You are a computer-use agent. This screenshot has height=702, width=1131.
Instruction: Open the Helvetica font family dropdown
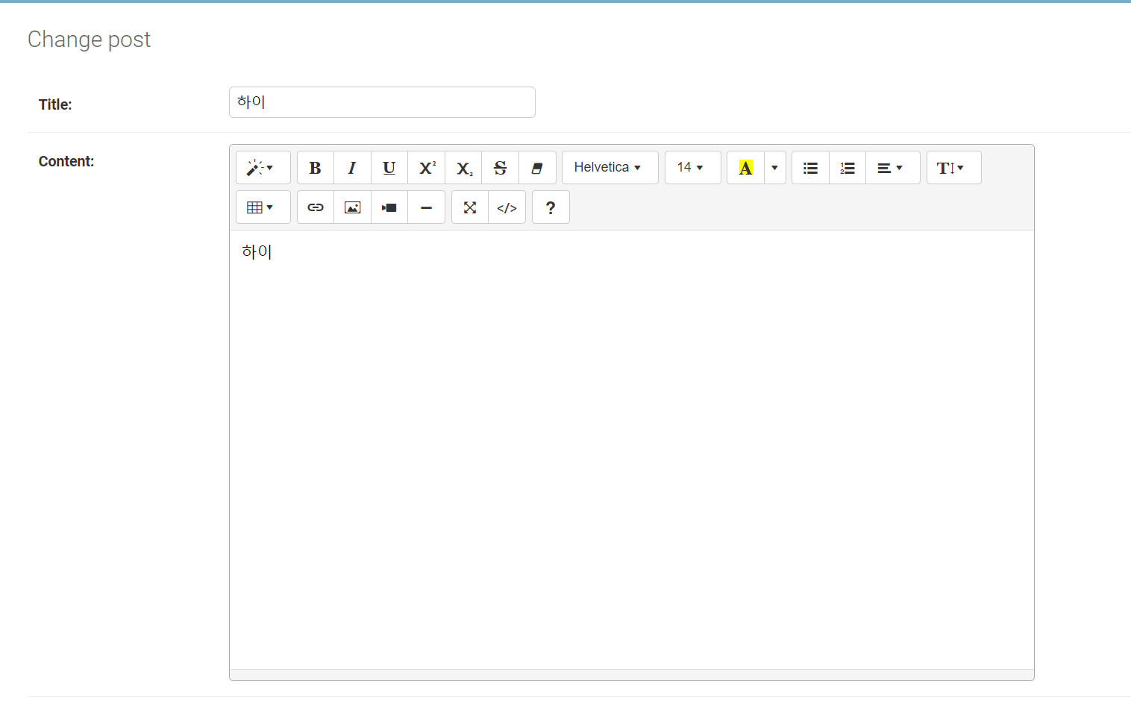point(610,167)
